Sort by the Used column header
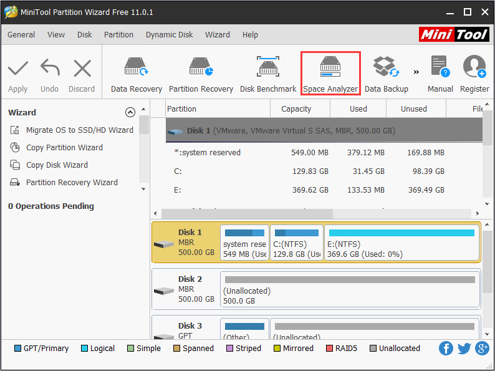This screenshot has width=495, height=371. [x=358, y=109]
